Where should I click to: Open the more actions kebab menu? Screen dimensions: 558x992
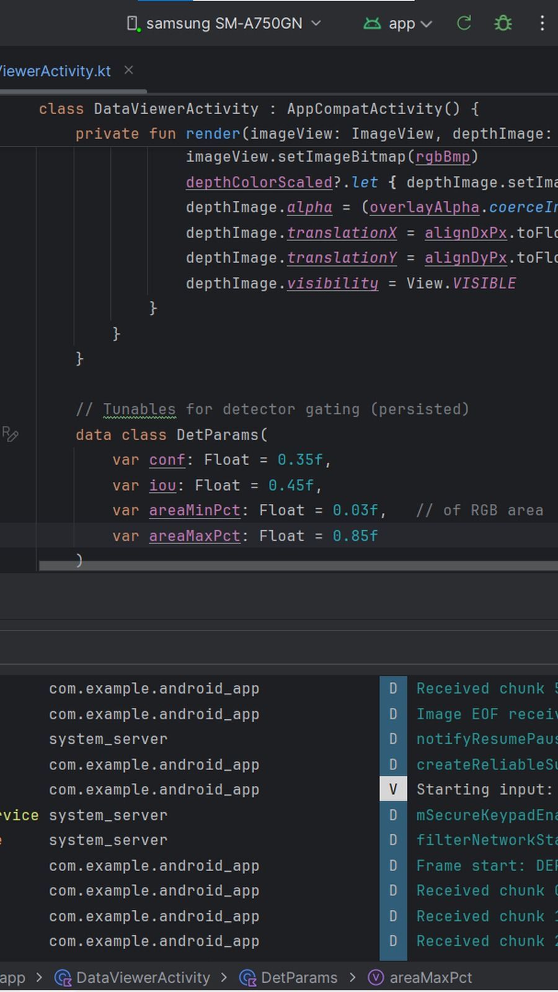click(542, 24)
